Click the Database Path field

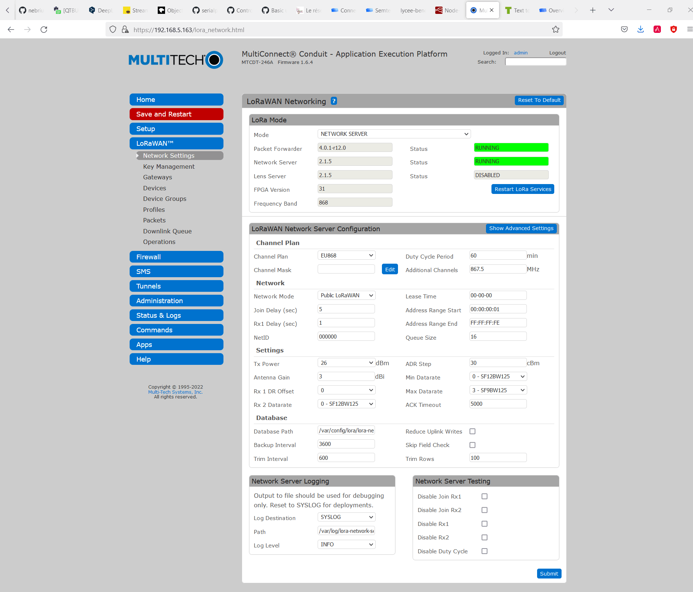pos(346,431)
